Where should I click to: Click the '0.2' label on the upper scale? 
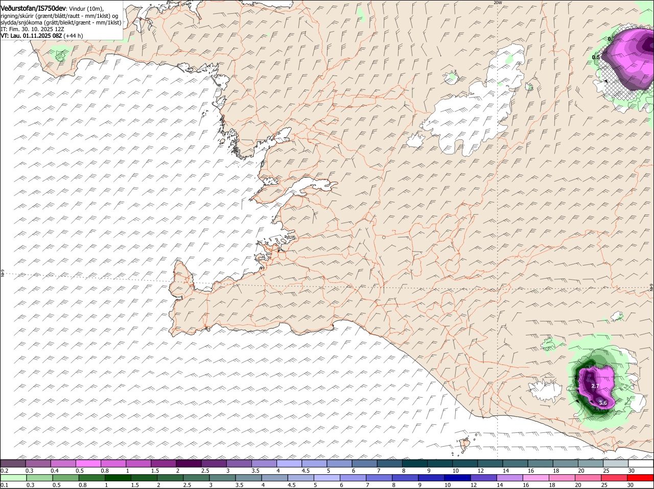coord(4,471)
